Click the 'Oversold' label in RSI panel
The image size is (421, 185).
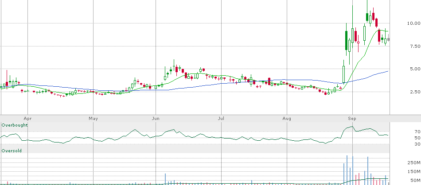(x=12, y=150)
